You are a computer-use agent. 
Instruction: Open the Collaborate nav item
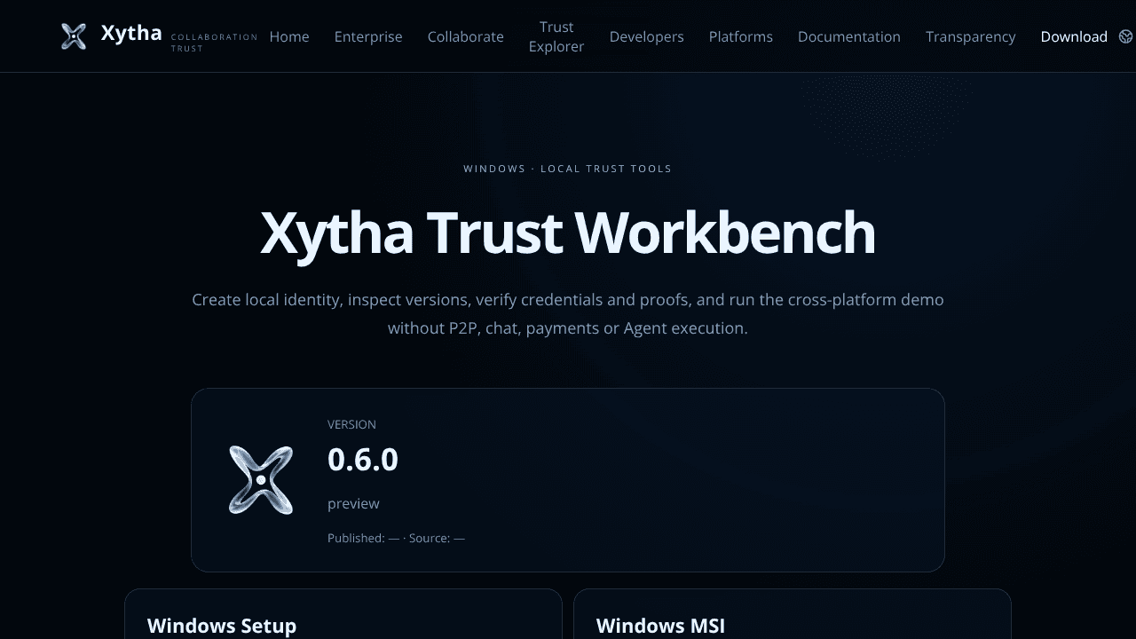tap(466, 36)
